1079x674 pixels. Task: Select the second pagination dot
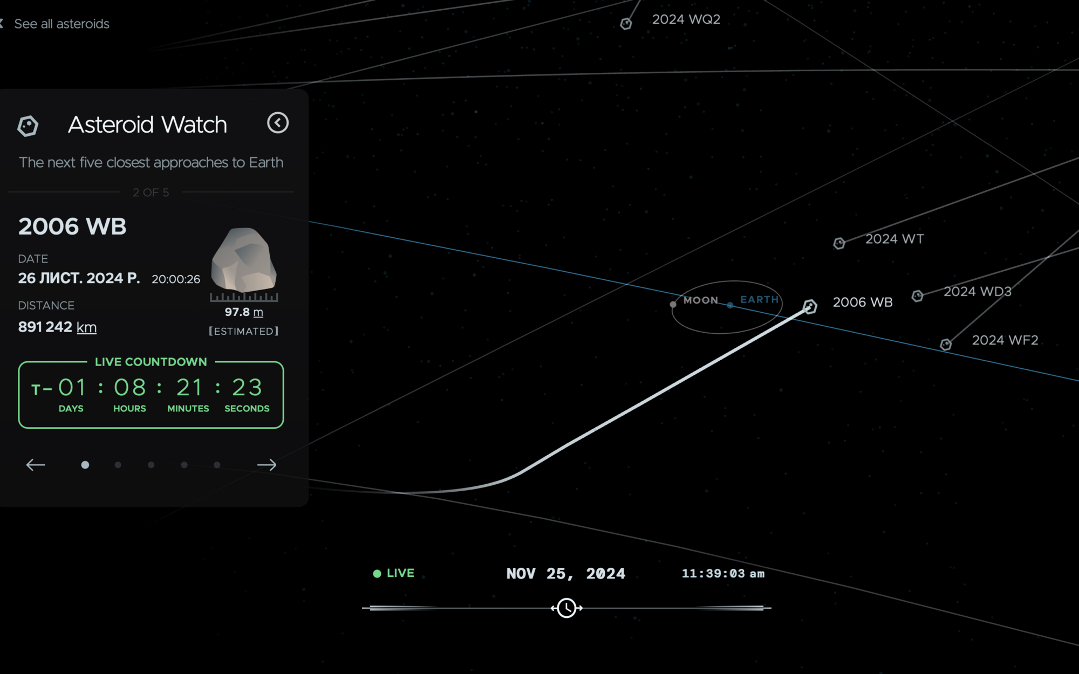pyautogui.click(x=118, y=465)
